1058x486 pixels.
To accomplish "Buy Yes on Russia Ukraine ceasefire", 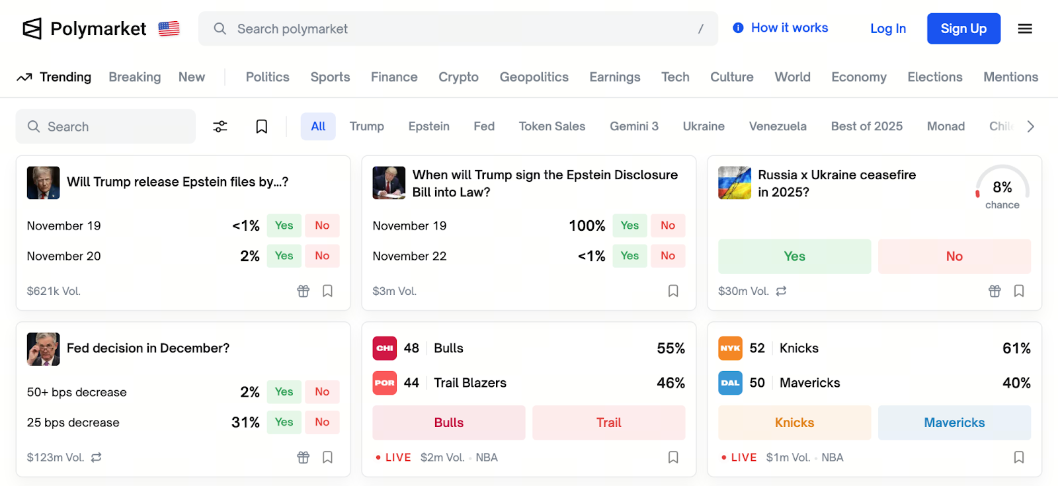I will (794, 257).
